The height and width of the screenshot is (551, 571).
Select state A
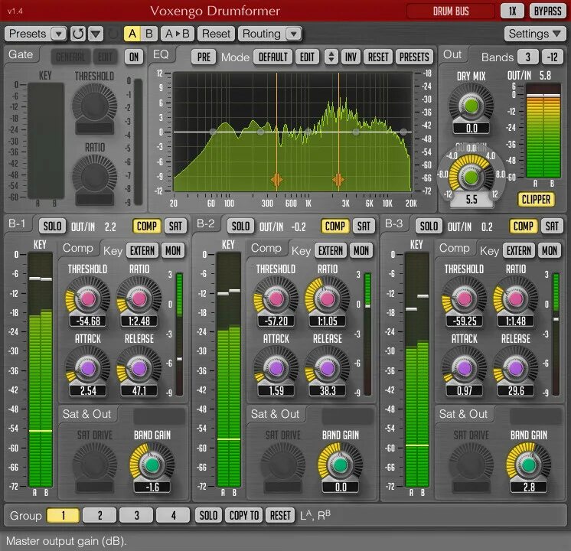pos(132,34)
